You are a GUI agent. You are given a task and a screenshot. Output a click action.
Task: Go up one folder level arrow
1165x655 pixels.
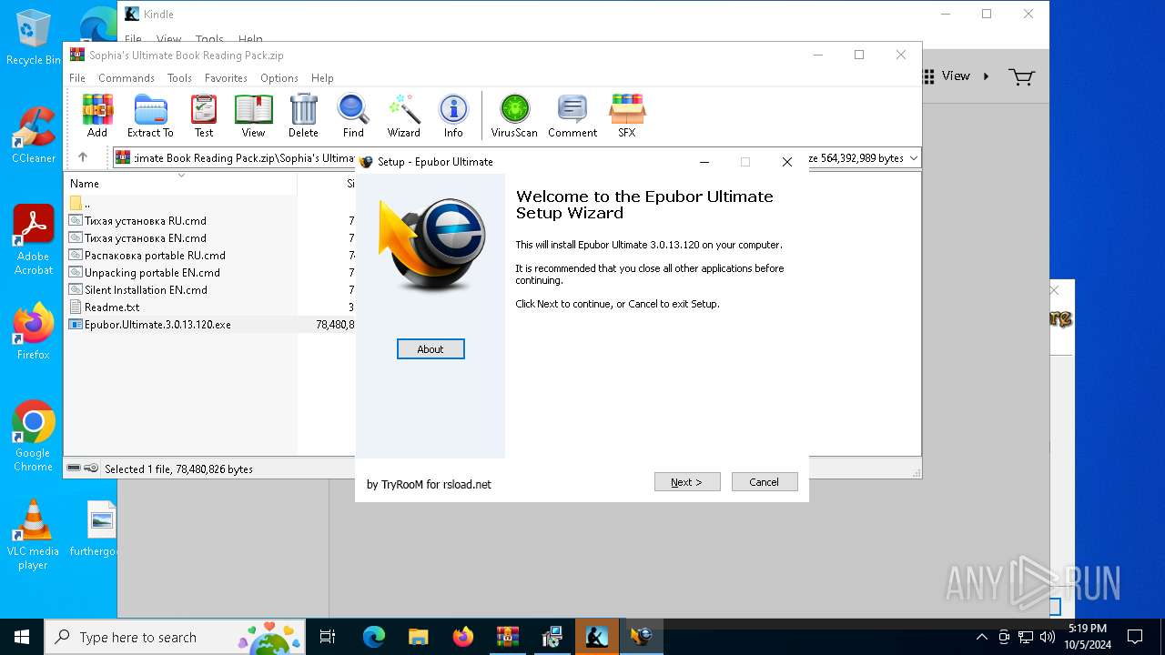point(83,157)
